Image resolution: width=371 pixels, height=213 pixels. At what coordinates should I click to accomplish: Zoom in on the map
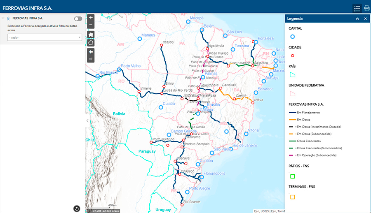coord(91,18)
